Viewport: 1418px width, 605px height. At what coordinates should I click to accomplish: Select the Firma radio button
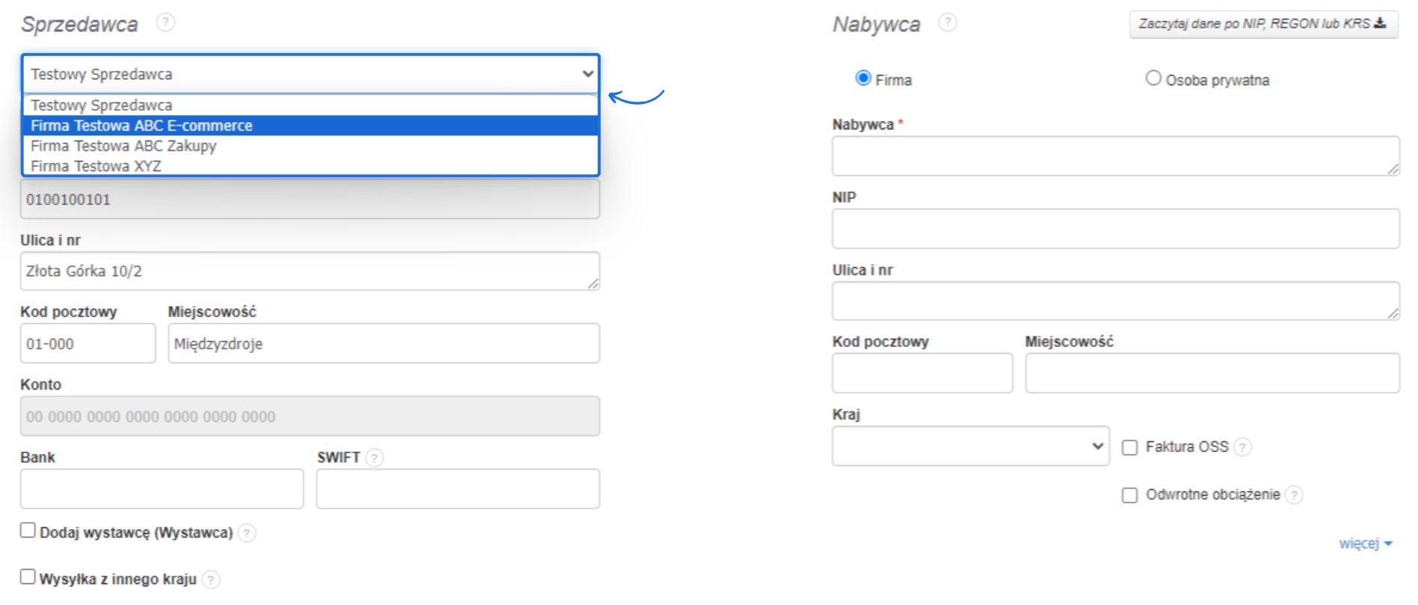coord(863,79)
